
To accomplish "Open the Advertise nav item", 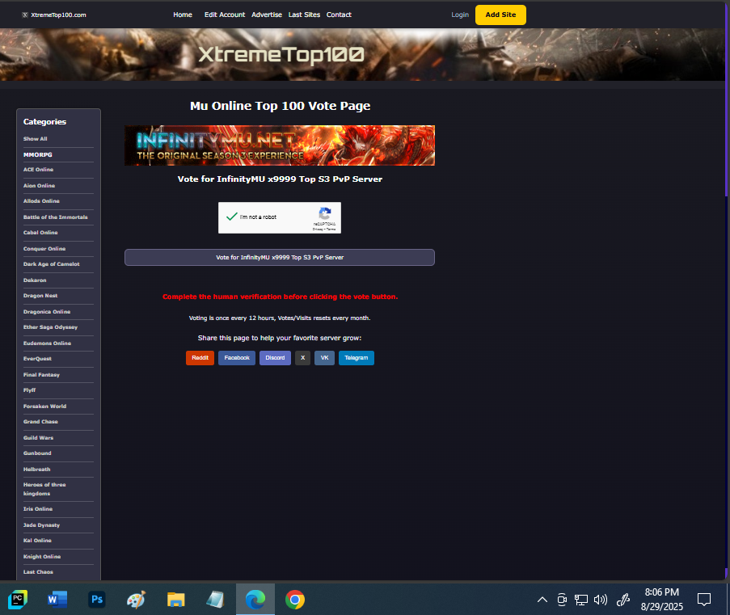I will coord(267,15).
